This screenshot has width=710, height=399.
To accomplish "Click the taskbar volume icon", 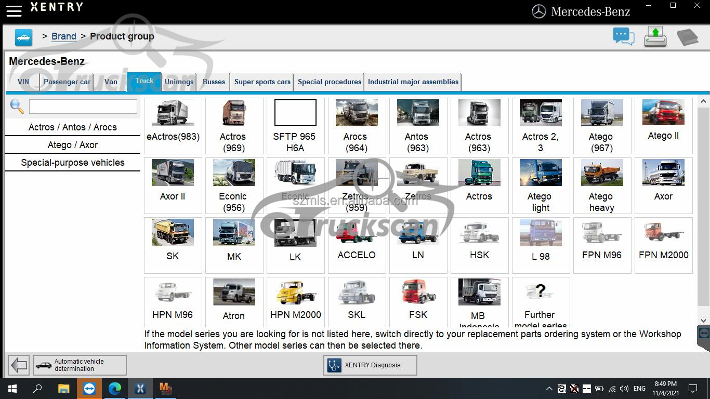I will 624,389.
